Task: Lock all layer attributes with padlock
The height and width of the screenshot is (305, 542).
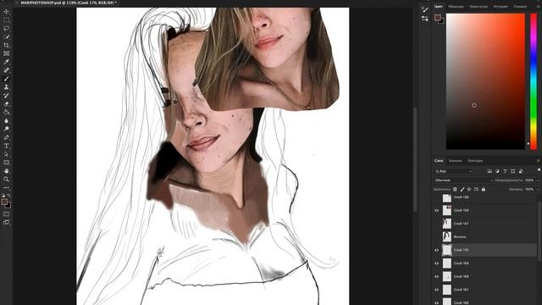Action: click(484, 189)
